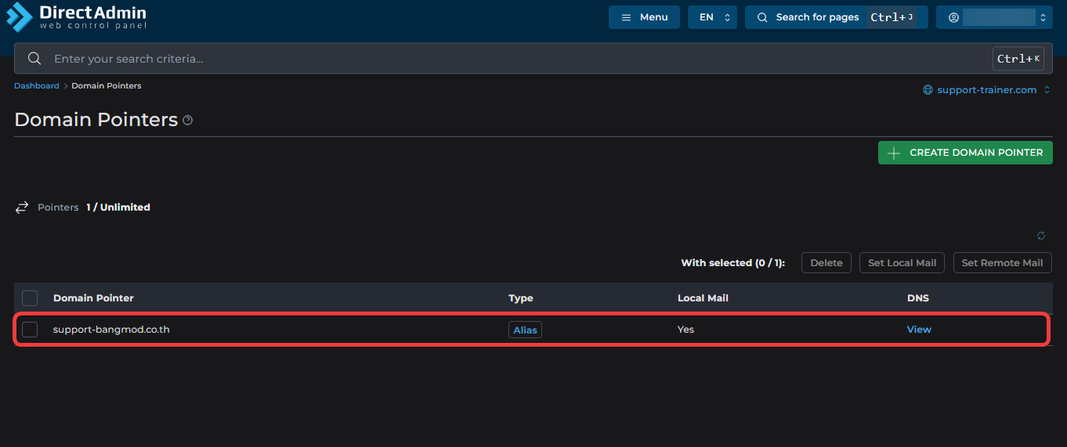Toggle the select-all checkbox in header
Image resolution: width=1067 pixels, height=447 pixels.
pyautogui.click(x=30, y=298)
